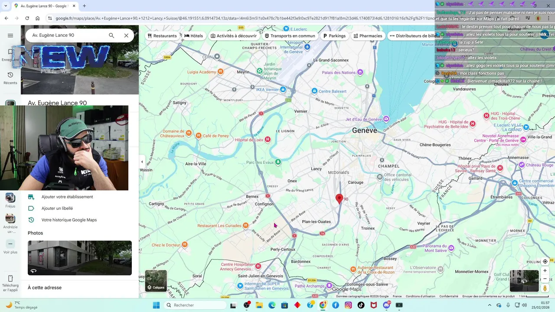Click Ajouter votre établissement
Screen dimensions: 555x312
pos(67,197)
